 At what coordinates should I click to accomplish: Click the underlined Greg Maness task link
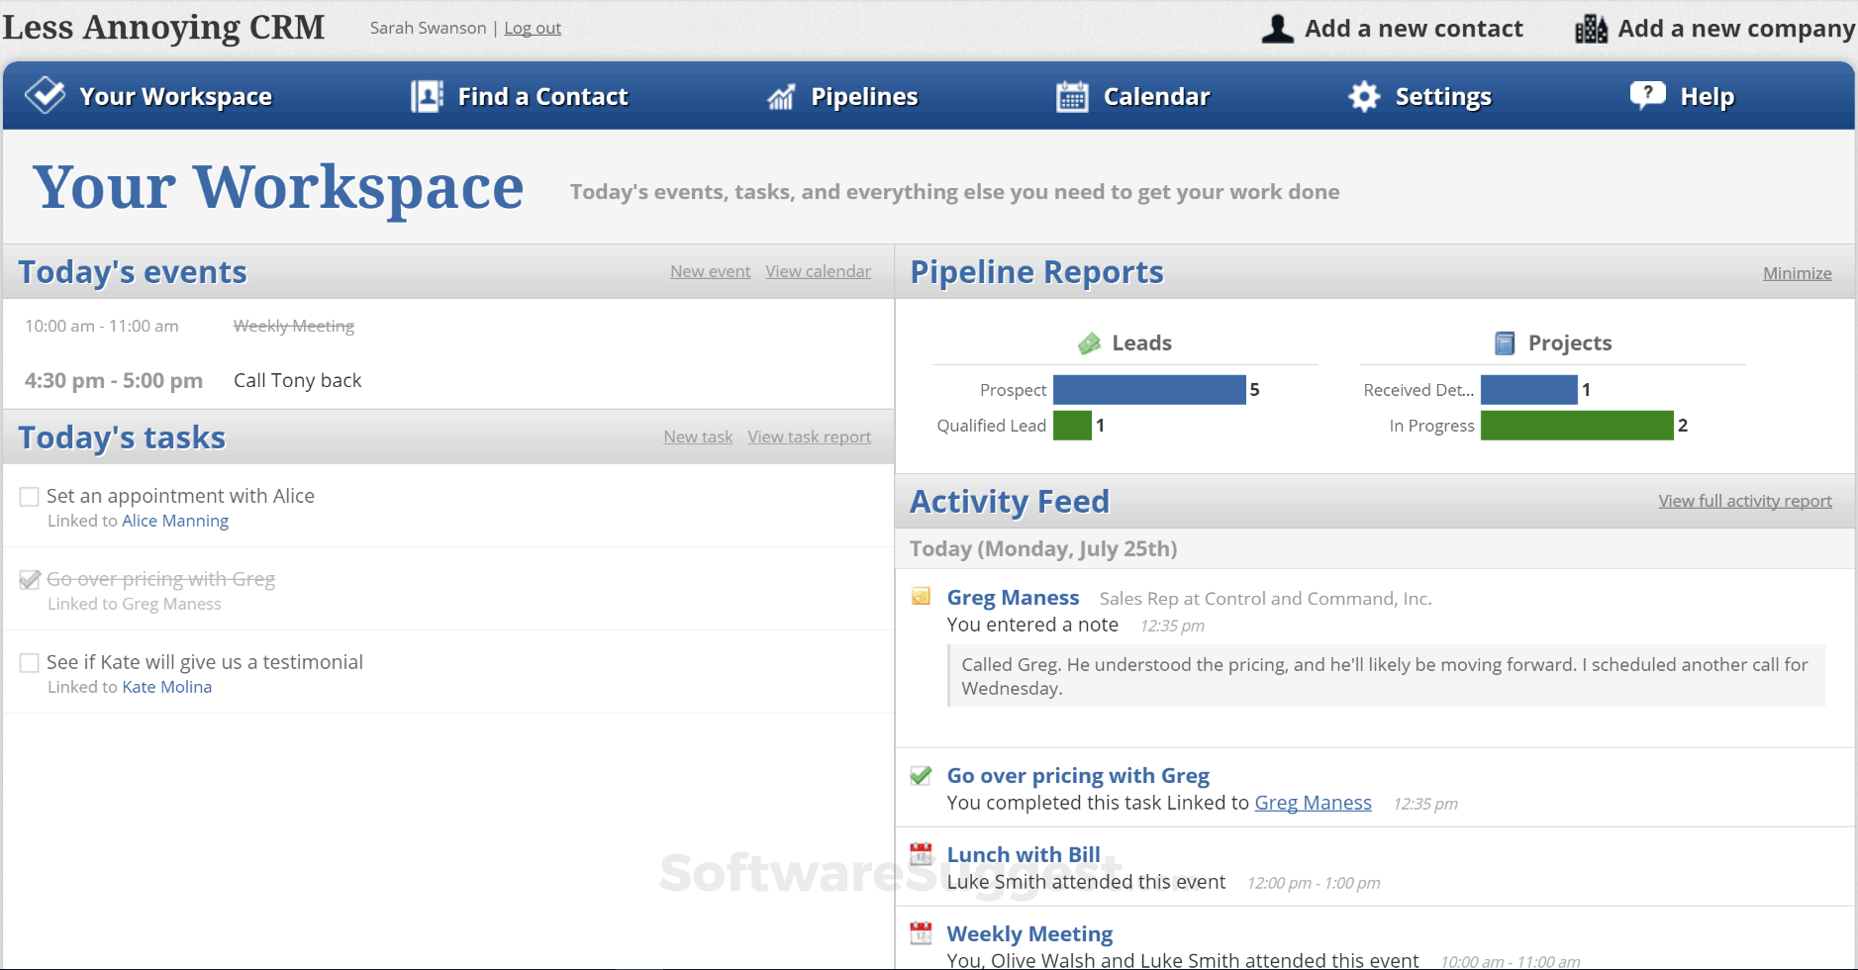pyautogui.click(x=1313, y=803)
